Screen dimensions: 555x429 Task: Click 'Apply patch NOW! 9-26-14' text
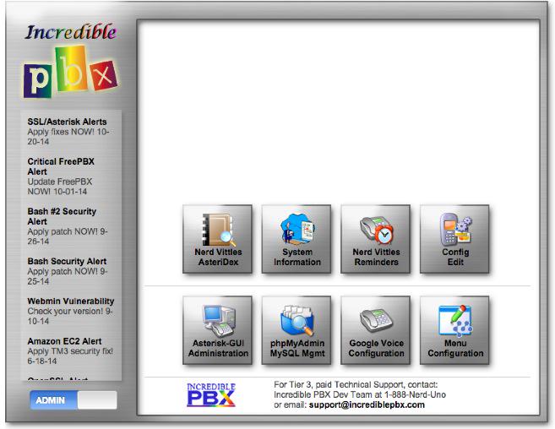(x=68, y=236)
